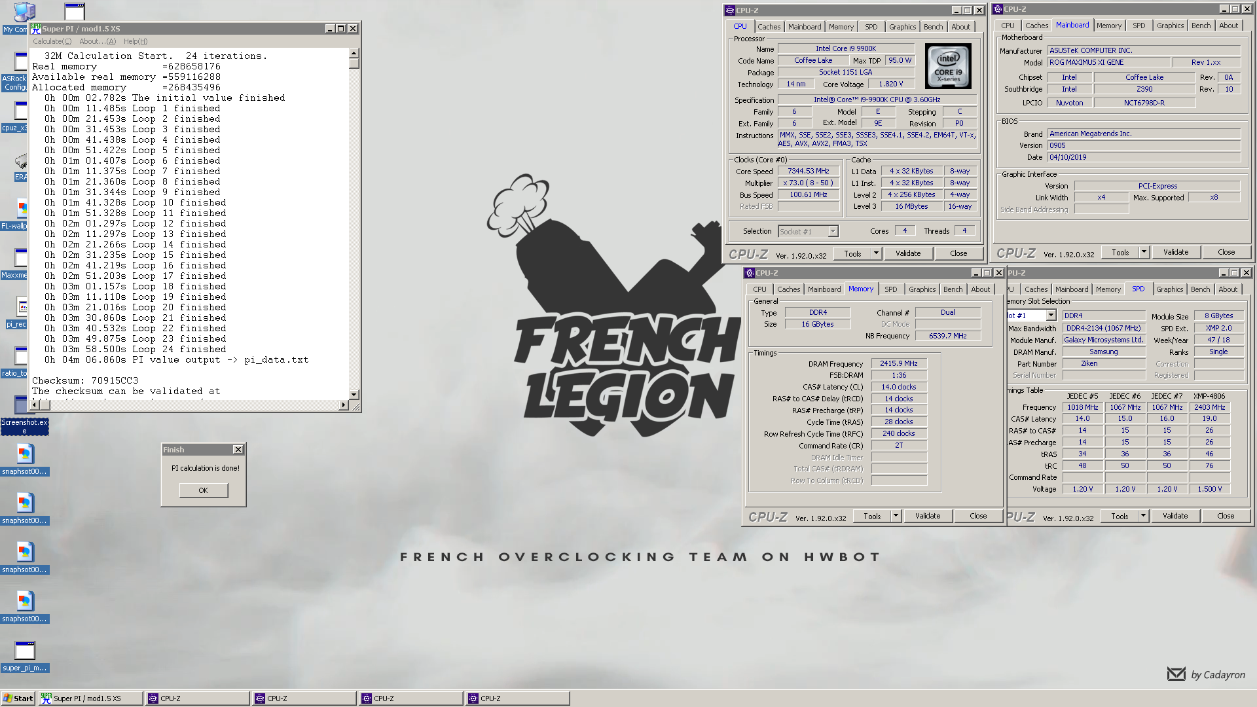Click Intel Core i9 processor logo

click(x=947, y=66)
